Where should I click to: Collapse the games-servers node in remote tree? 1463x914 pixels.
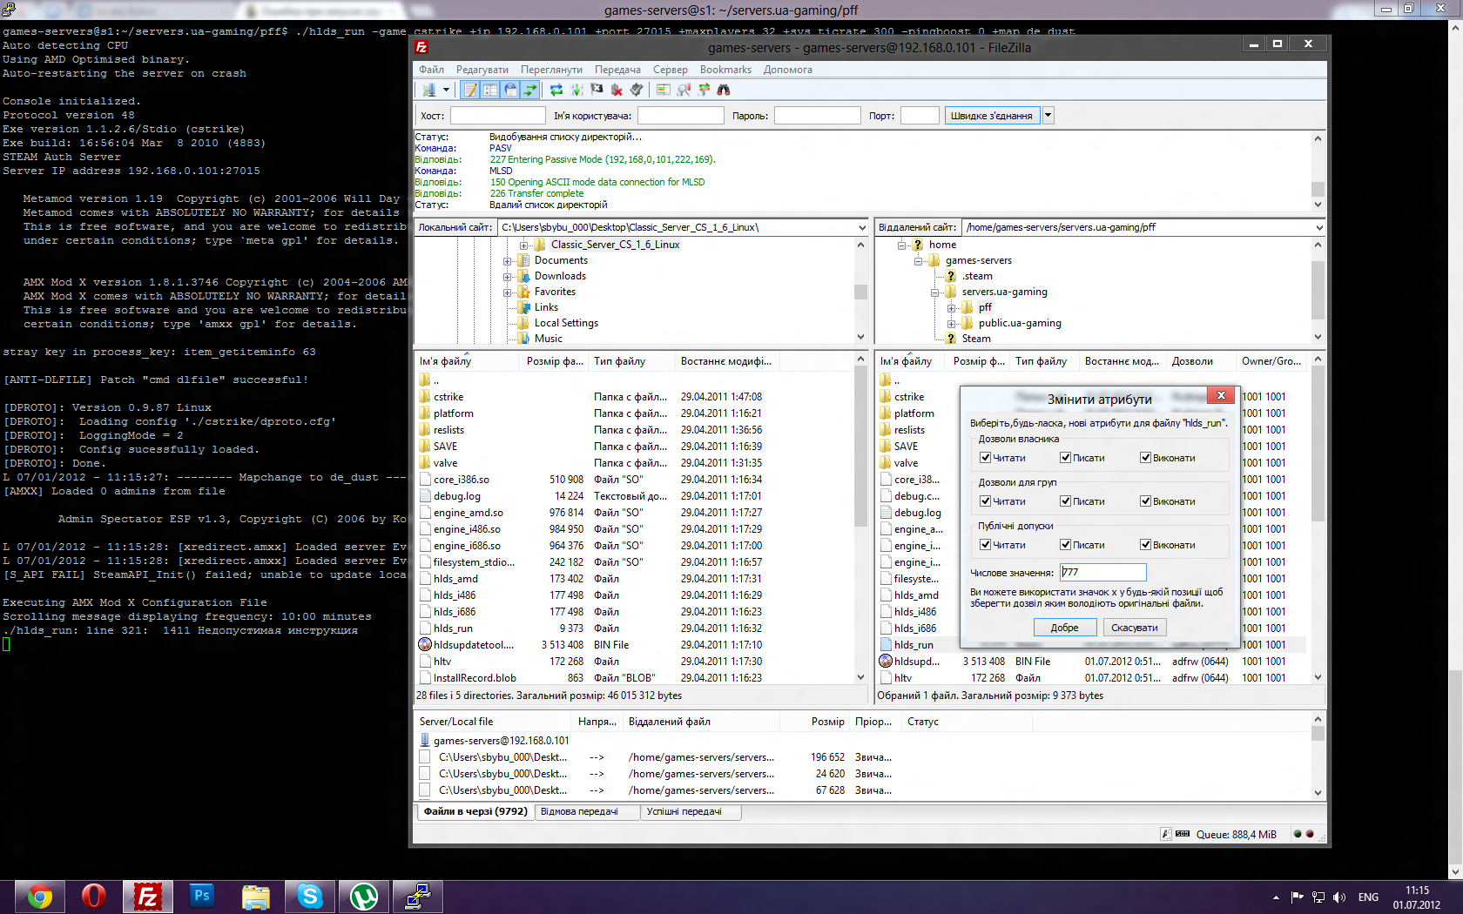point(918,261)
